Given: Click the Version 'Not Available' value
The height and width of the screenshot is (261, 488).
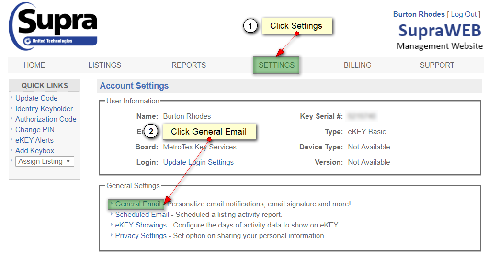Looking at the screenshot, I should click(x=369, y=162).
